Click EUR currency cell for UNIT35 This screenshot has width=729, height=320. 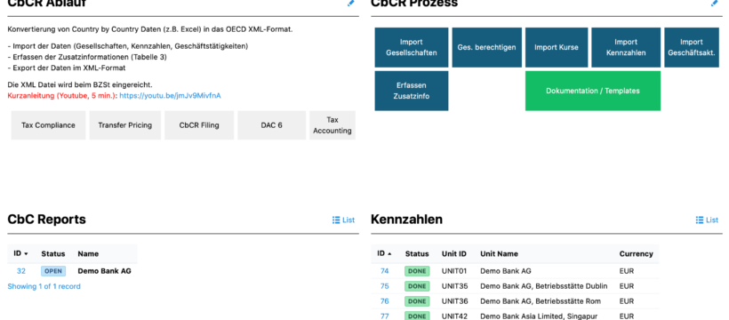[627, 286]
